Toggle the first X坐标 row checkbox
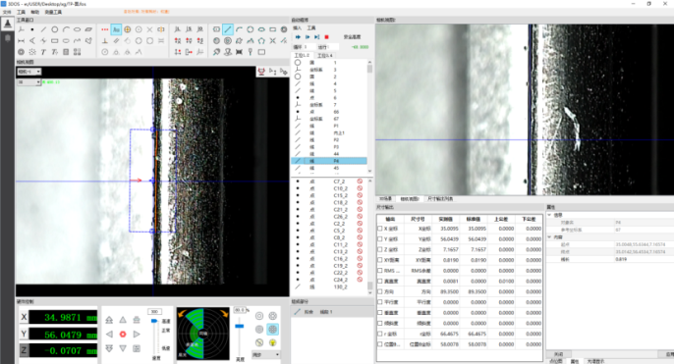The width and height of the screenshot is (674, 364). coord(379,229)
